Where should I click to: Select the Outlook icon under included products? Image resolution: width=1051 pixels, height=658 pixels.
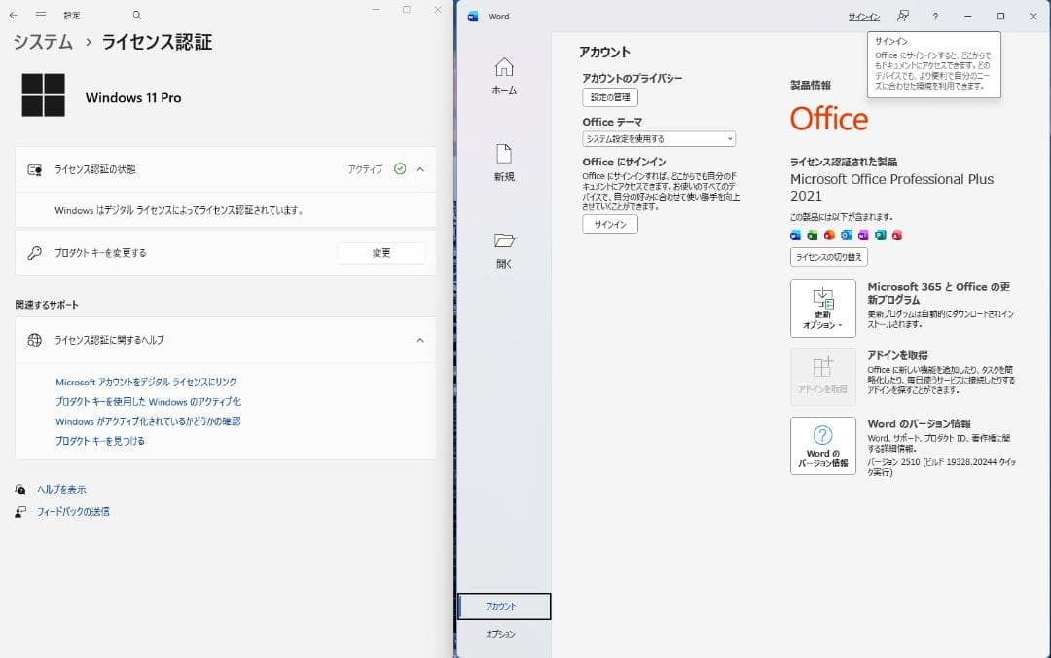coord(847,236)
